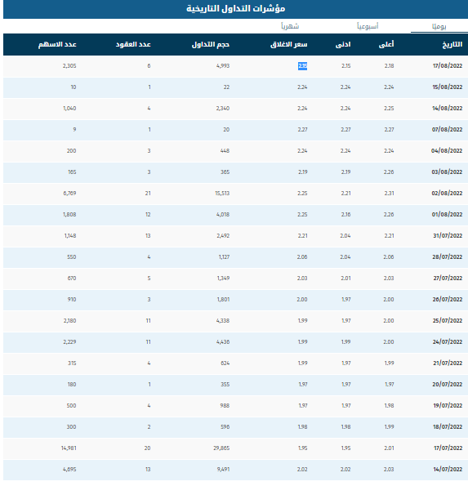The width and height of the screenshot is (468, 486).
Task: Switch to the أسبوعياً weekly tab
Action: tap(368, 26)
